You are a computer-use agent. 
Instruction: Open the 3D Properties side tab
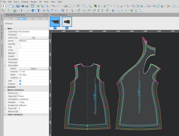click(2, 51)
